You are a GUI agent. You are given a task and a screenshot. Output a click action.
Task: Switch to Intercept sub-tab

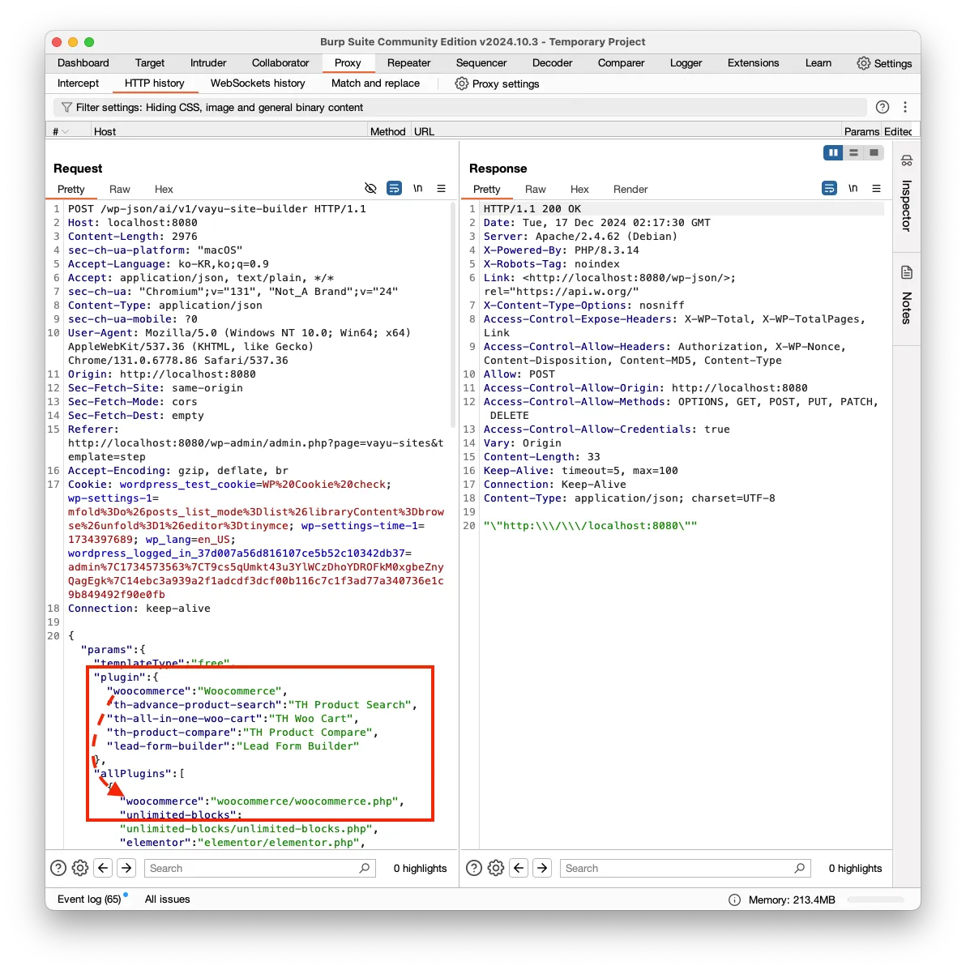tap(78, 83)
